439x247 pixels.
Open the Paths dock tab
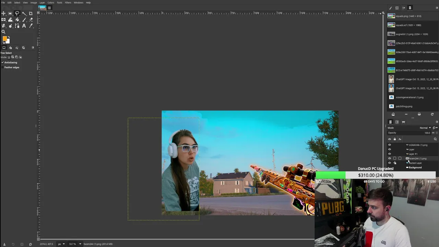403,122
